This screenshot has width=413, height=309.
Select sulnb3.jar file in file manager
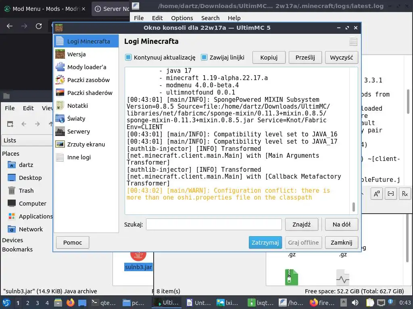click(x=138, y=267)
